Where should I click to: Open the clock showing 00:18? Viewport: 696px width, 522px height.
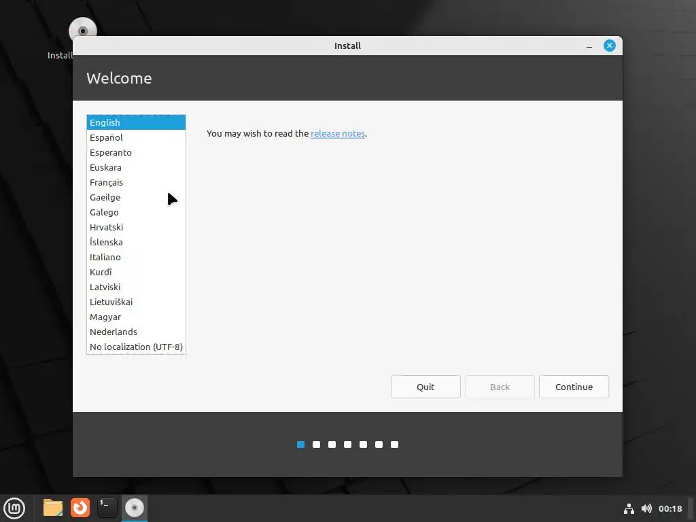tap(670, 508)
